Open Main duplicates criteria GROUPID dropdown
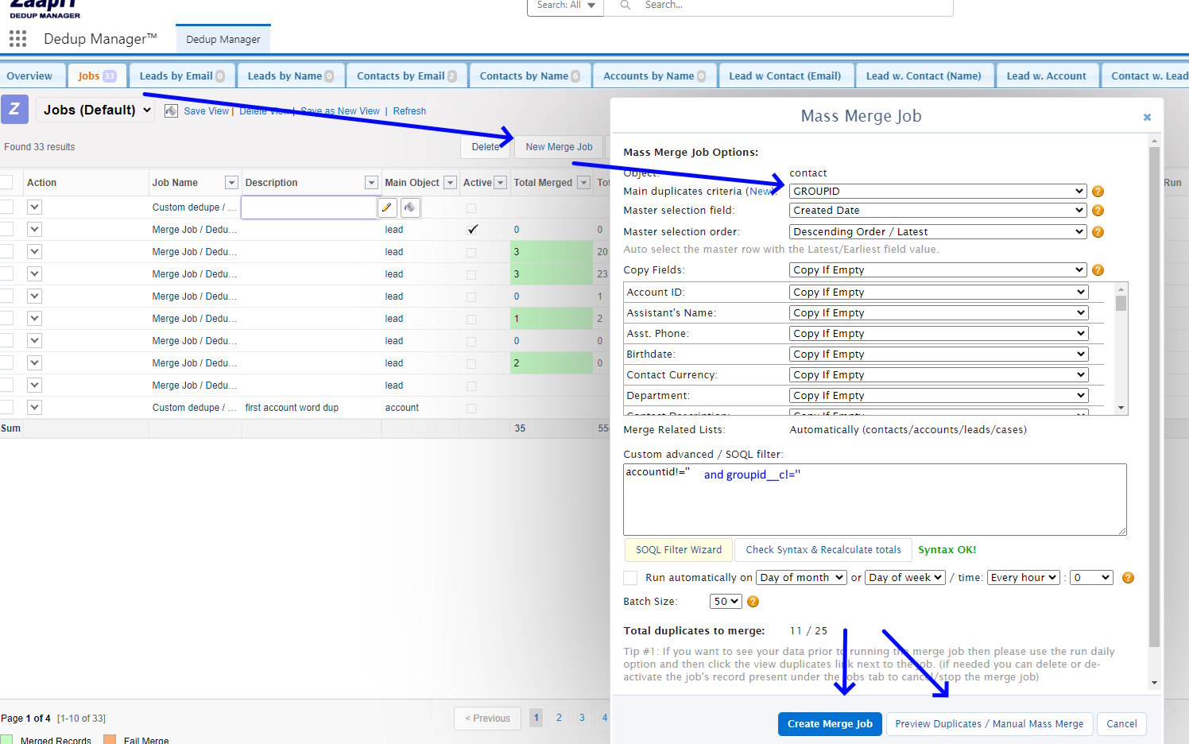This screenshot has width=1189, height=744. pyautogui.click(x=938, y=192)
